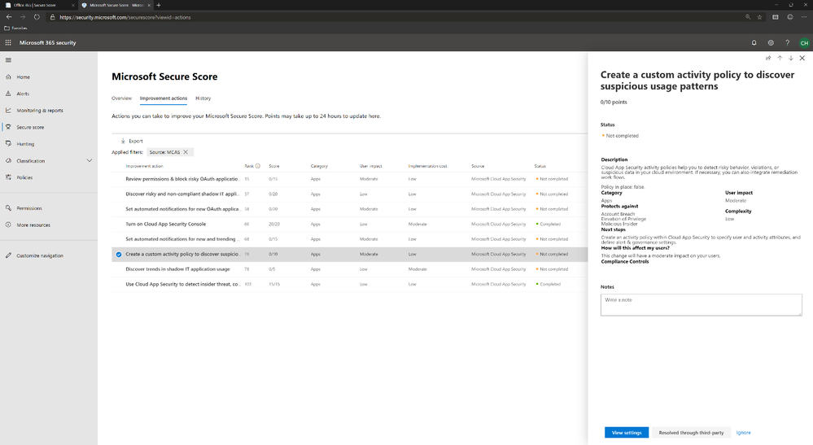Click the View settings button
The image size is (813, 445).
(x=627, y=433)
